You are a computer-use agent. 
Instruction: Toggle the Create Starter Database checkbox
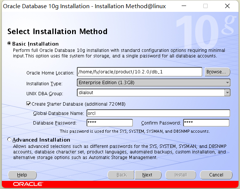[x=29, y=104]
